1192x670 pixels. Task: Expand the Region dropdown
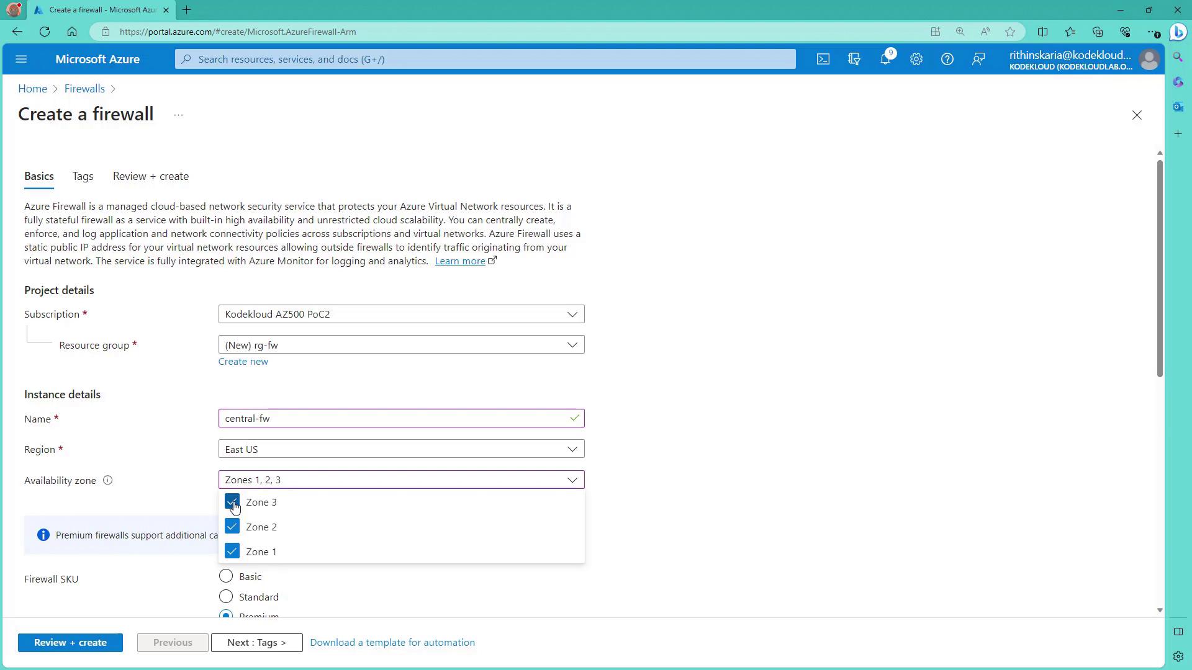(x=401, y=449)
